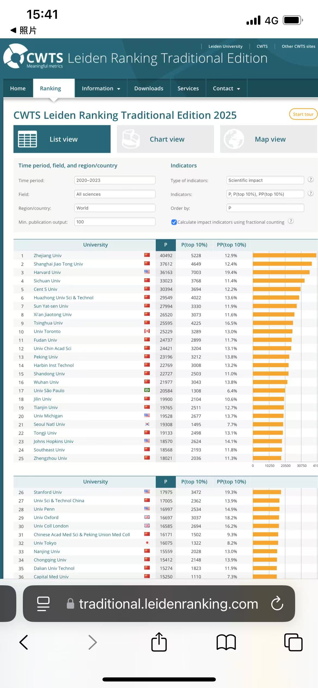Click the Harvard Univ orange bar
The height and width of the screenshot is (688, 318).
281,272
